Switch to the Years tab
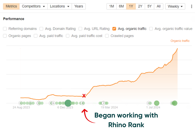 point(79,6)
